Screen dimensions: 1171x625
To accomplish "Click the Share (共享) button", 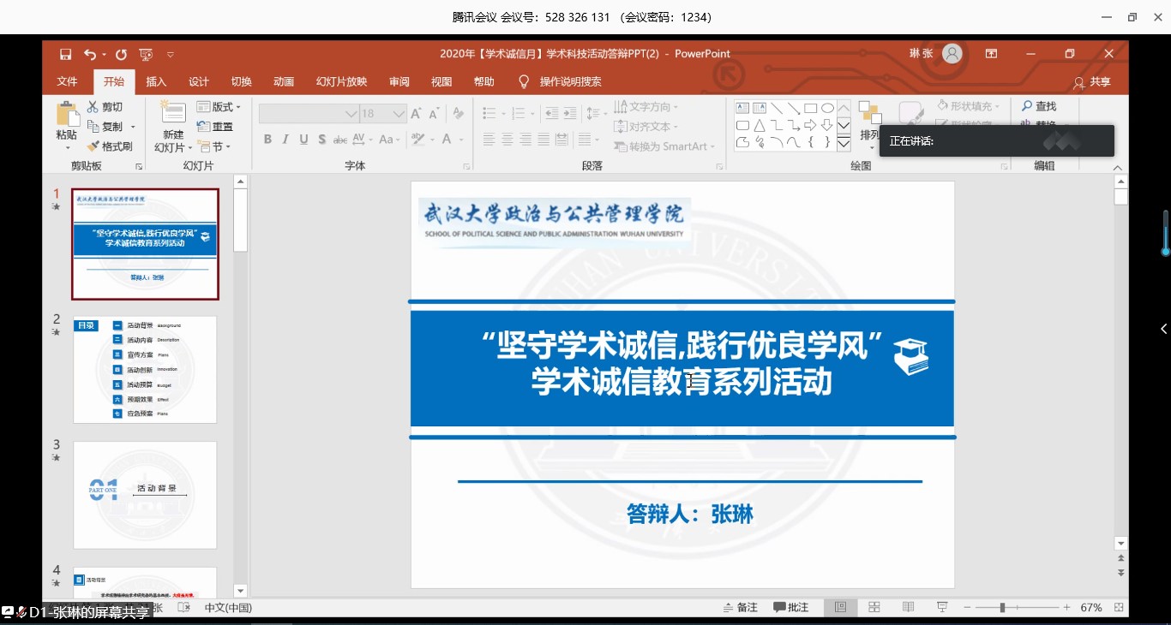I will [x=1092, y=82].
